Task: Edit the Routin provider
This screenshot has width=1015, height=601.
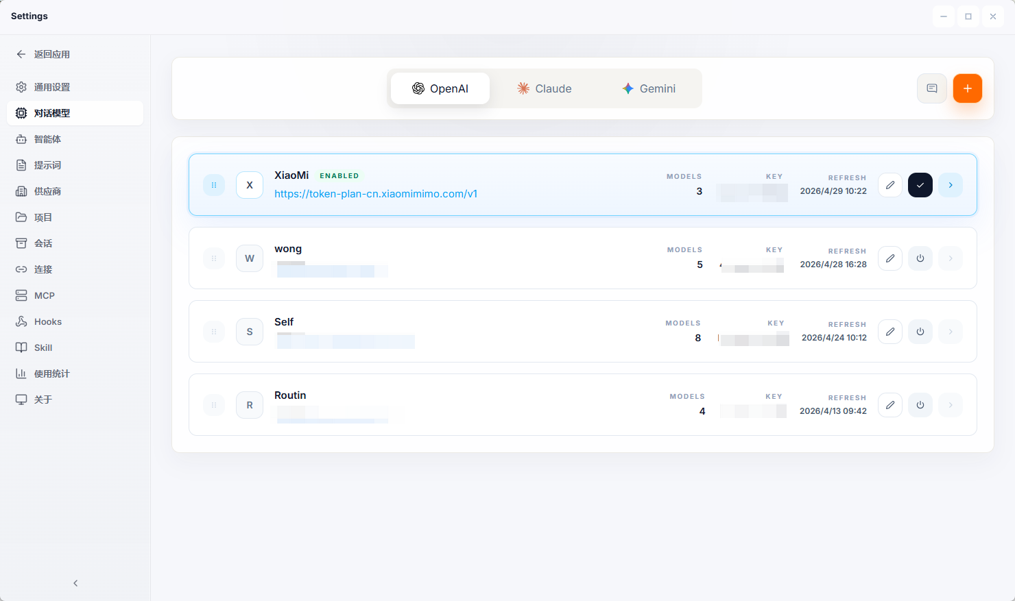Action: tap(890, 405)
